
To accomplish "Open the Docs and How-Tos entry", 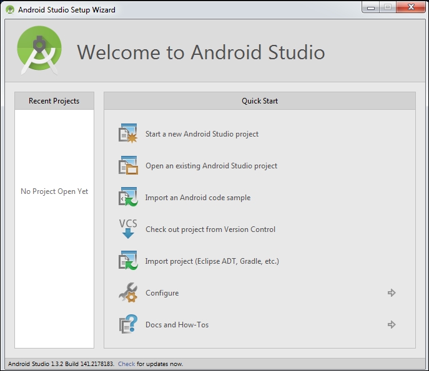I will (x=177, y=325).
